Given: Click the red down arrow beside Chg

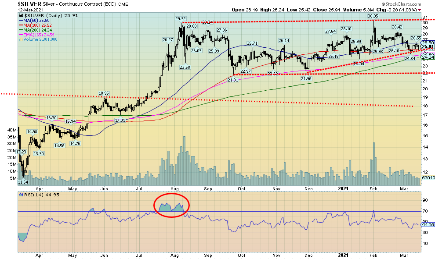Looking at the screenshot, I should point(419,10).
